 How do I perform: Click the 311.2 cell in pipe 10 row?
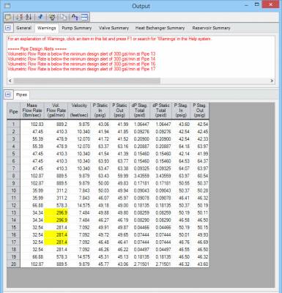point(56,190)
